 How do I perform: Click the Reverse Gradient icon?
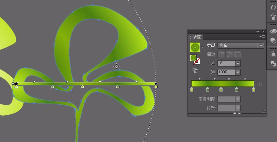click(195, 71)
